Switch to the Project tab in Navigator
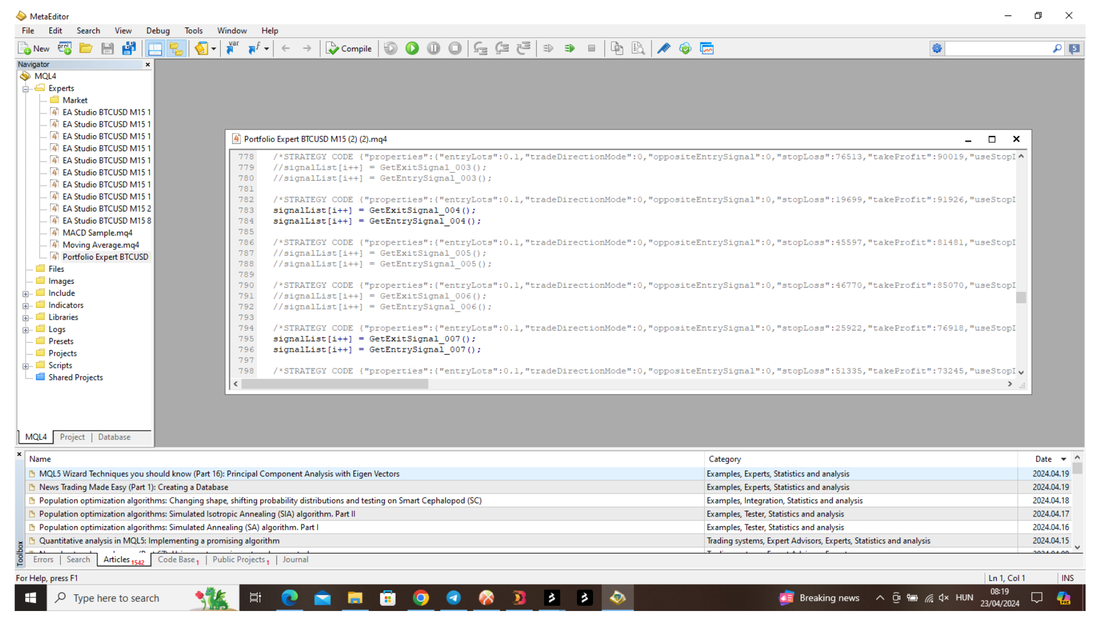Viewport: 1101px width, 619px height. pos(72,437)
